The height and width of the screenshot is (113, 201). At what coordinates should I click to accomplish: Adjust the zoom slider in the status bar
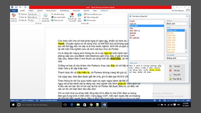176,101
